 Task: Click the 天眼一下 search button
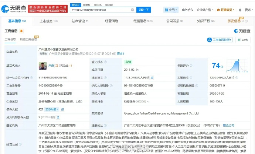tap(144, 10)
